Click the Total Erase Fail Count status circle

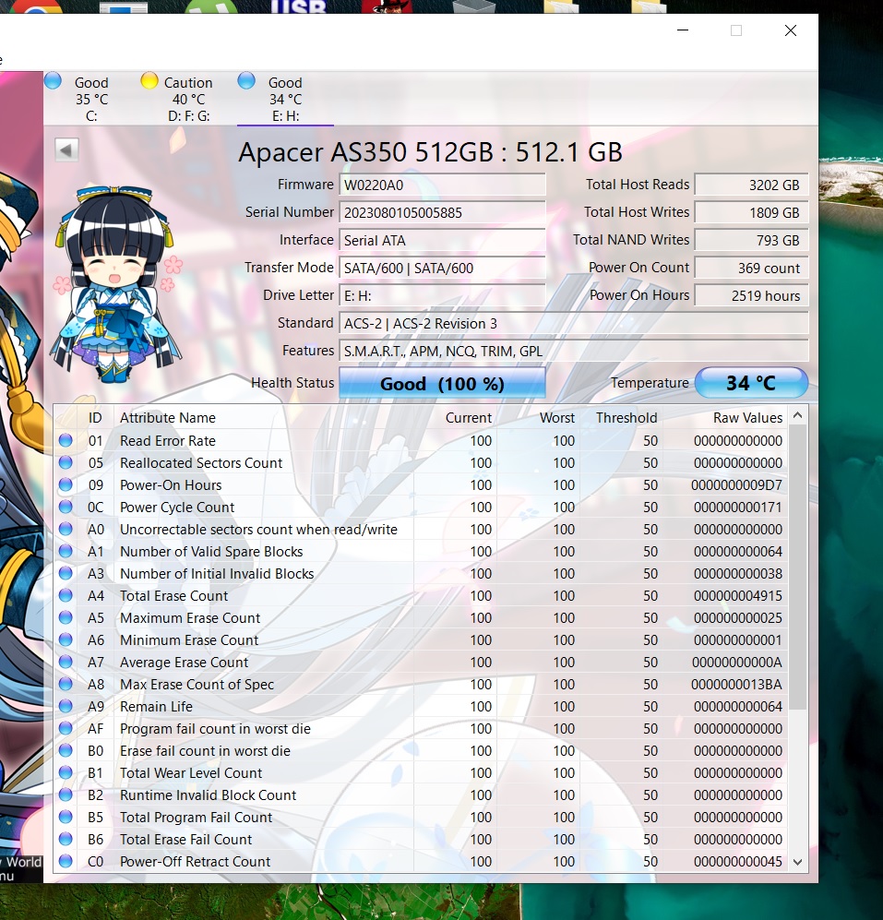tap(66, 839)
